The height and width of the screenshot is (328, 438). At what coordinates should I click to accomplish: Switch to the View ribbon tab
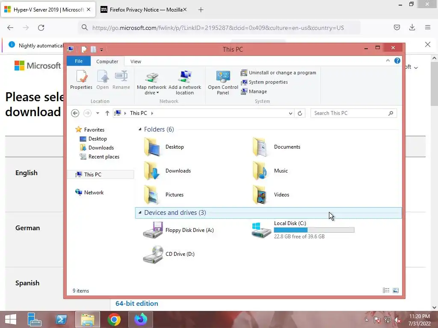click(136, 61)
